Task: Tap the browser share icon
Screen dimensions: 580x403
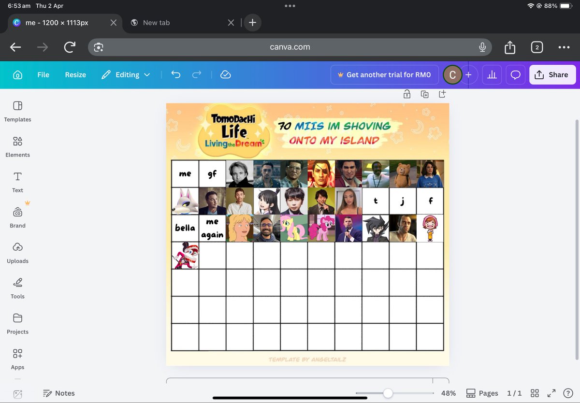Action: (509, 47)
